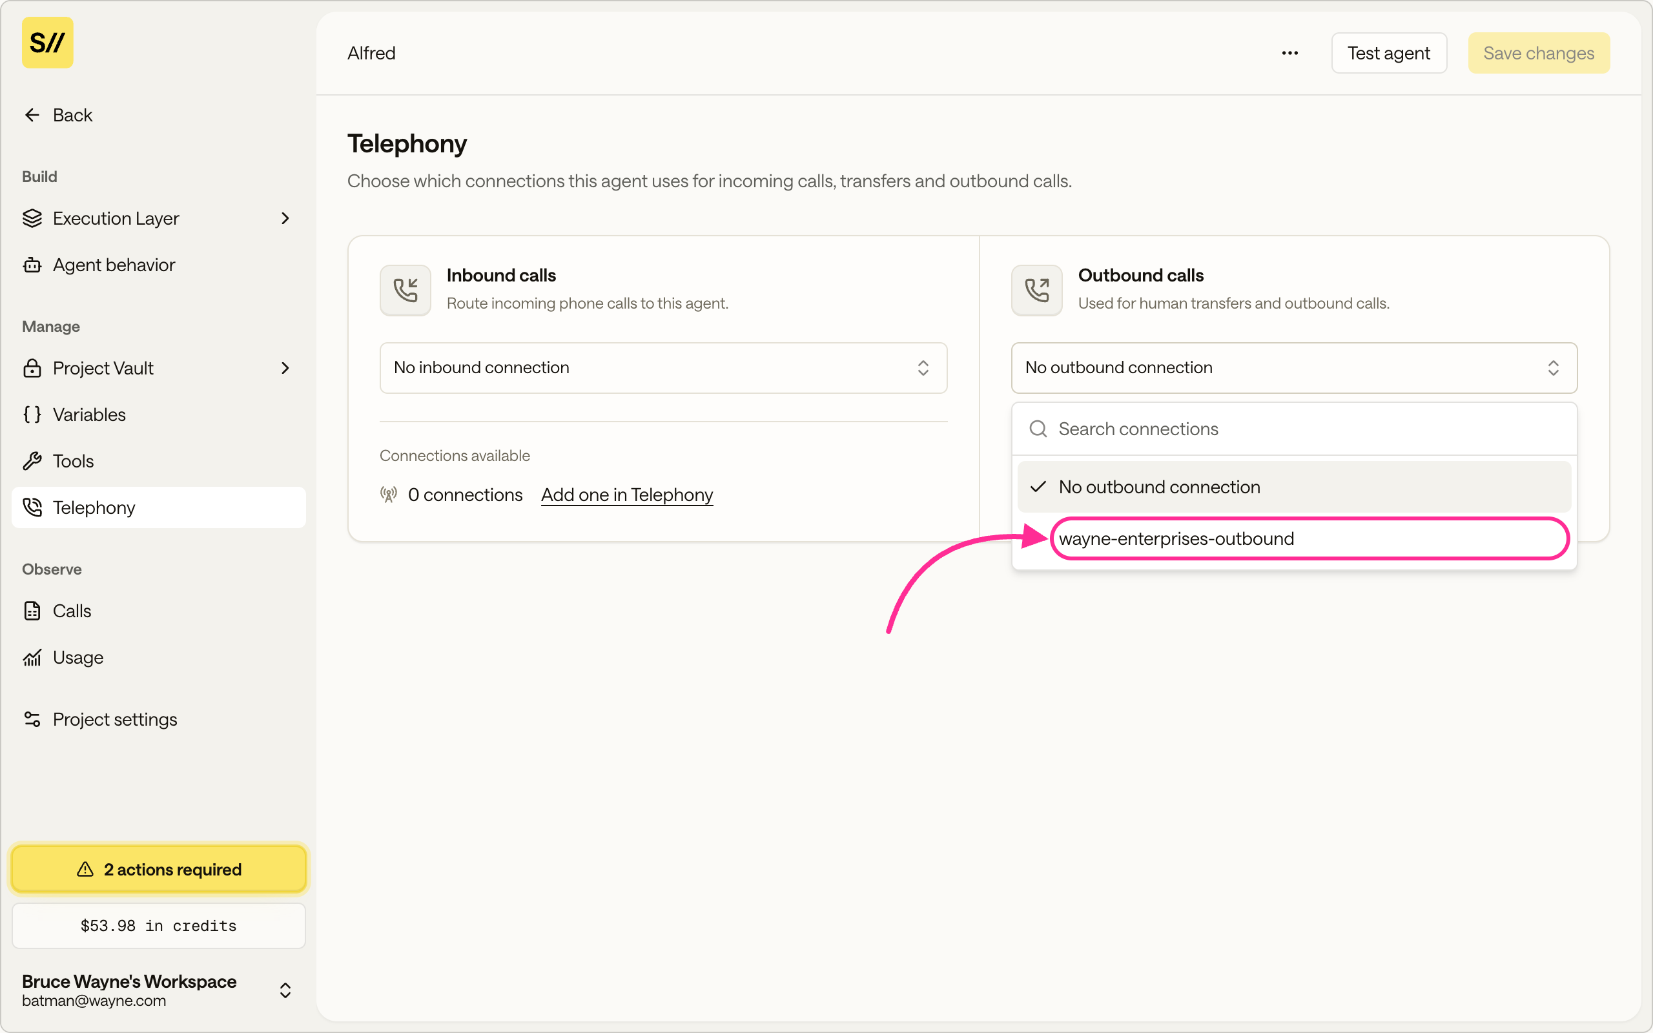Image resolution: width=1653 pixels, height=1033 pixels.
Task: Click the 2 actions required button
Action: pyautogui.click(x=158, y=870)
